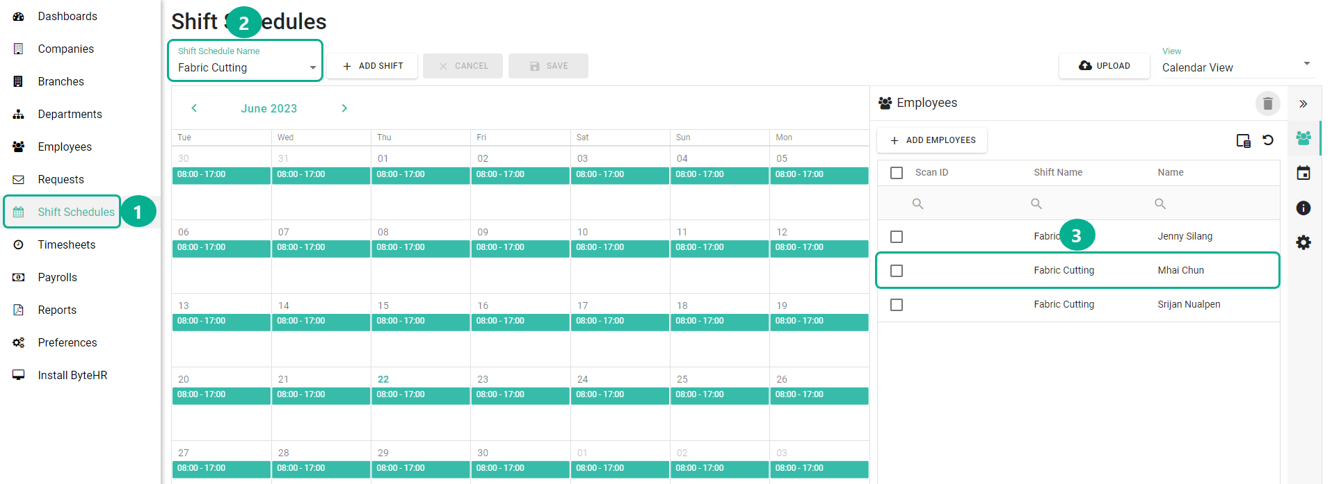Viewport: 1332px width, 484px height.
Task: Tick the checkbox for Mhai Chun
Action: point(897,271)
